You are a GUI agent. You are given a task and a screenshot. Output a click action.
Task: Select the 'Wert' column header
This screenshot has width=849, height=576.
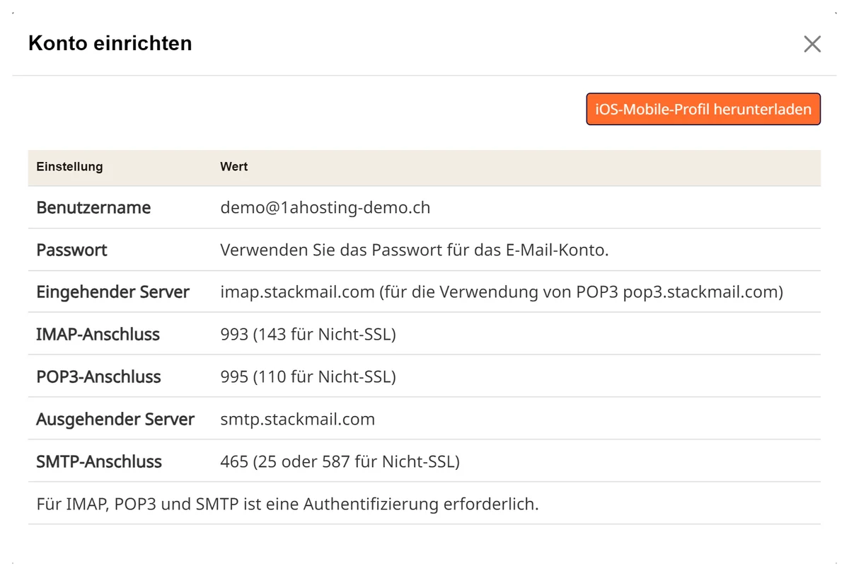pos(234,167)
